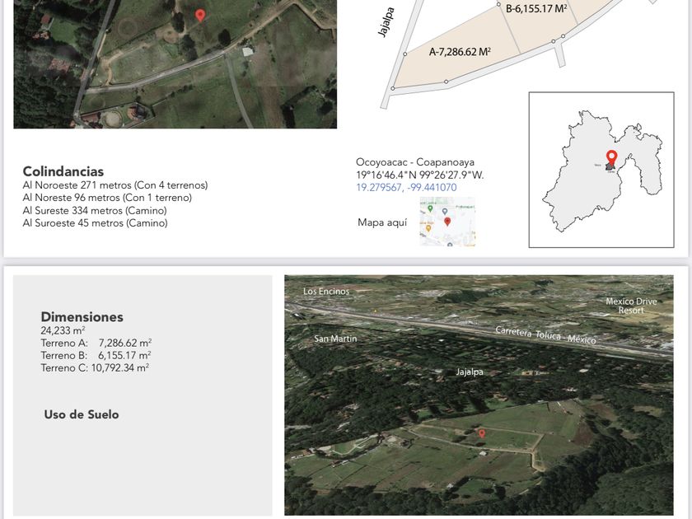Click the red pin in the map thumbnail
Image resolution: width=692 pixels, height=519 pixels.
[447, 221]
